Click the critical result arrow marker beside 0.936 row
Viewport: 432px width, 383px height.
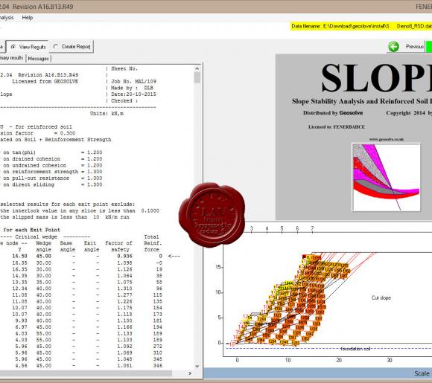[174, 256]
